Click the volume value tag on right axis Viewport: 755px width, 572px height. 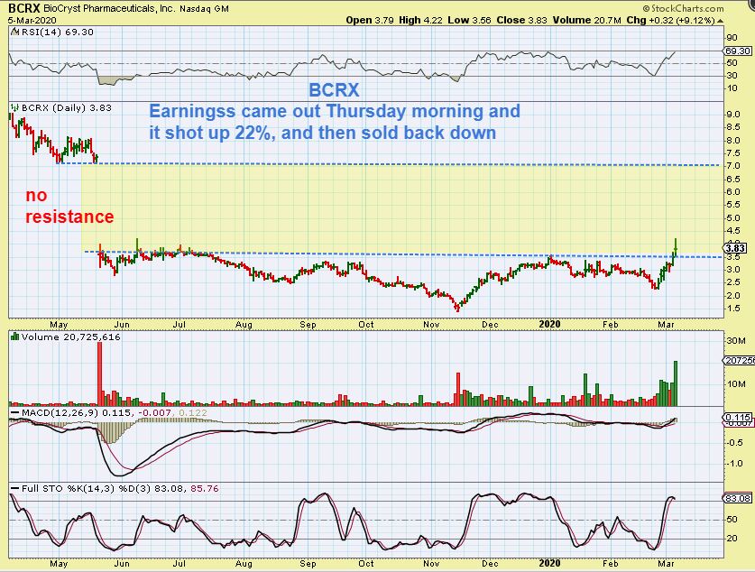[738, 360]
